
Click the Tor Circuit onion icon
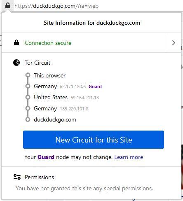point(16,63)
